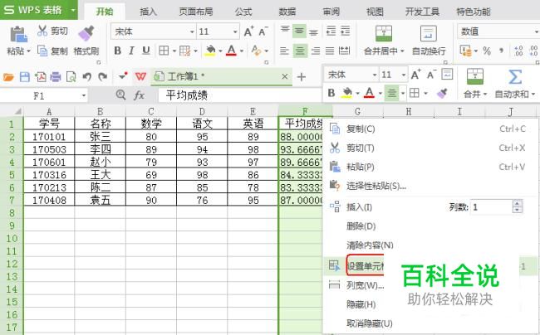This screenshot has height=335, width=540.
Task: Click the mini toolbar 自动求和 sigma icon
Action: [514, 77]
